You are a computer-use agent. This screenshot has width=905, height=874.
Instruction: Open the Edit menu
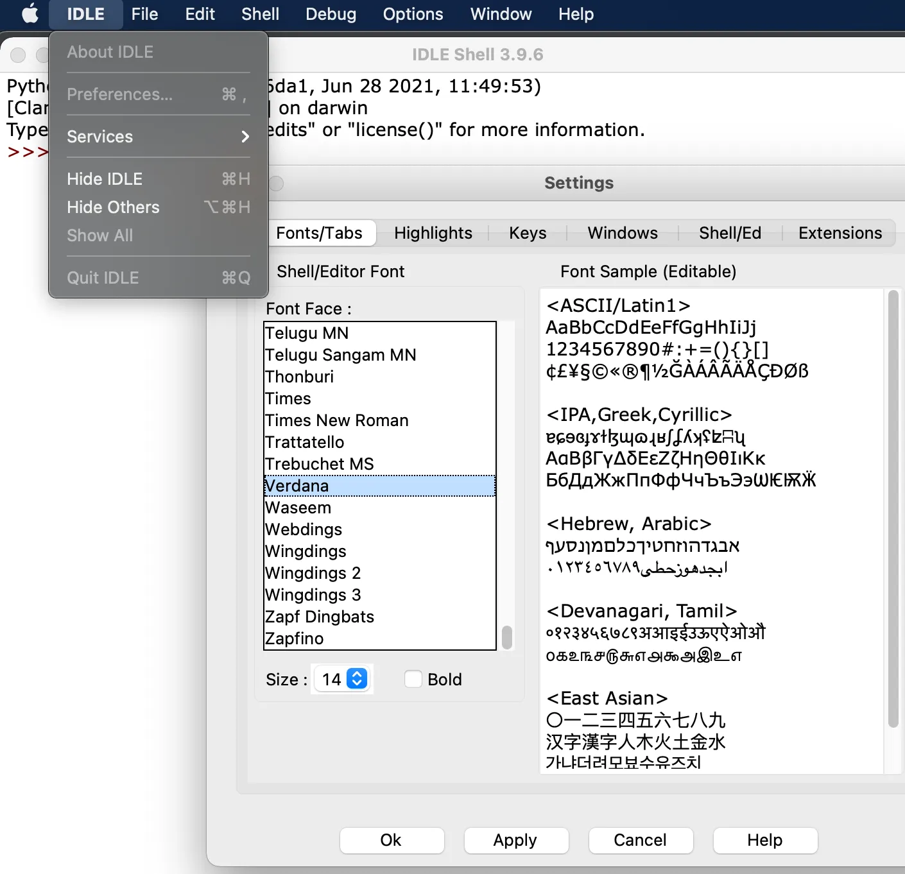point(200,14)
